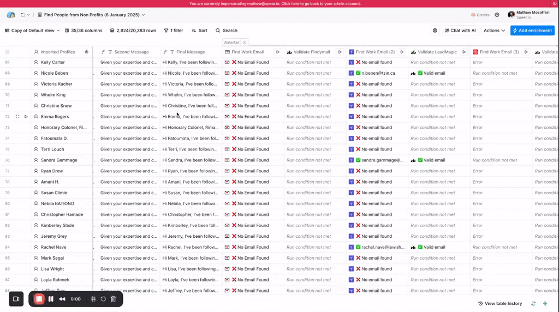
Task: Open the Actions dropdown menu
Action: (494, 31)
